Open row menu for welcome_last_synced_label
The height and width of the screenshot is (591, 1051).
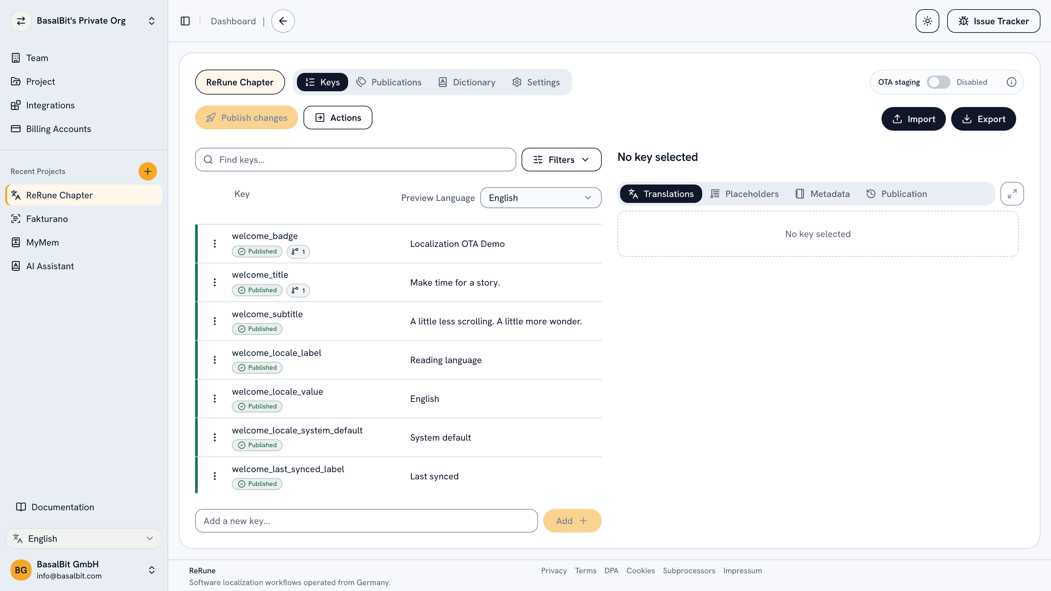(x=214, y=476)
